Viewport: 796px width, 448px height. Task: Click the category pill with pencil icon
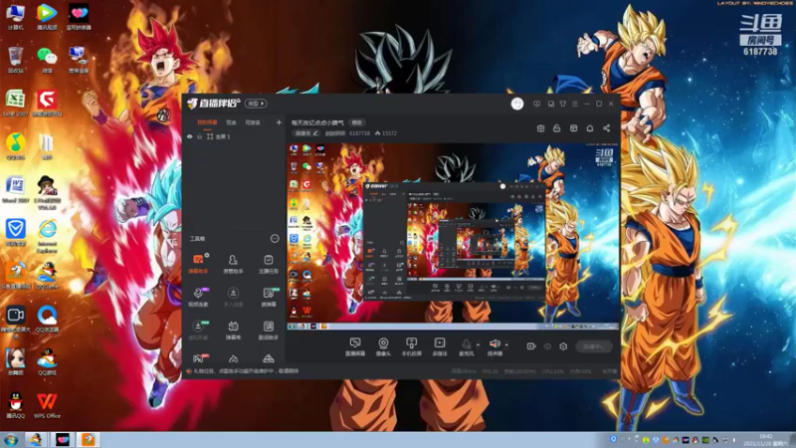click(x=306, y=133)
